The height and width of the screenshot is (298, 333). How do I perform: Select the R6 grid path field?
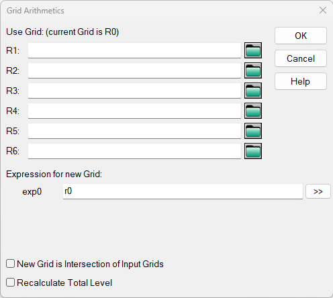point(134,151)
